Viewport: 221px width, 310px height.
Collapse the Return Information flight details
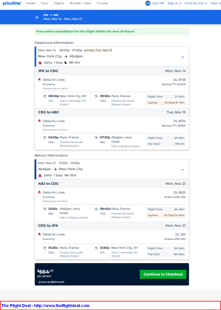pyautogui.click(x=183, y=170)
